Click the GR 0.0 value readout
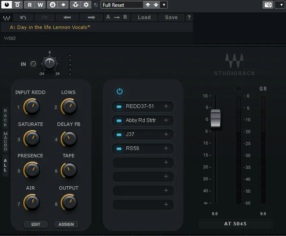286x236 pixels. 263,214
